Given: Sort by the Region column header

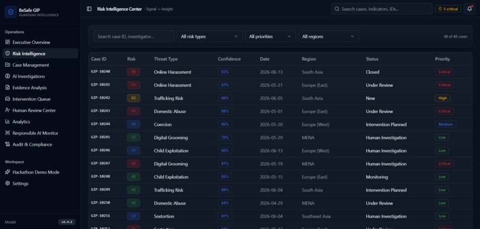Looking at the screenshot, I should (309, 59).
